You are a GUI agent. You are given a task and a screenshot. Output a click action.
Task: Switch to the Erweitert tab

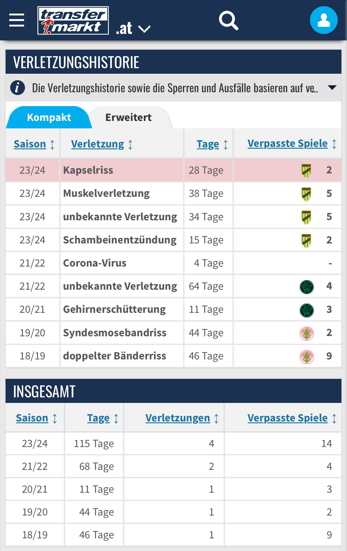(129, 118)
